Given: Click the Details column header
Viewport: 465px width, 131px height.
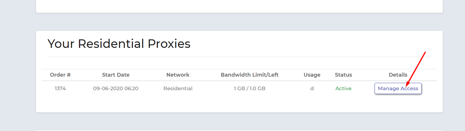Looking at the screenshot, I should (x=398, y=75).
